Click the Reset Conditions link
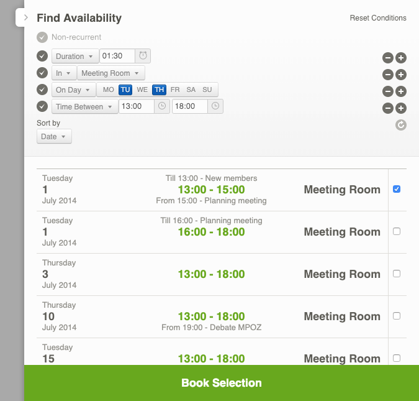419x401 pixels. 378,18
